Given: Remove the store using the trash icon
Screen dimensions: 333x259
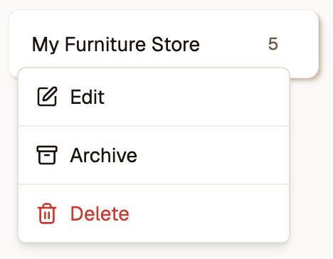Looking at the screenshot, I should 47,213.
